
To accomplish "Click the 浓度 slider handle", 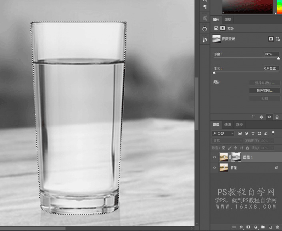I will [278, 58].
